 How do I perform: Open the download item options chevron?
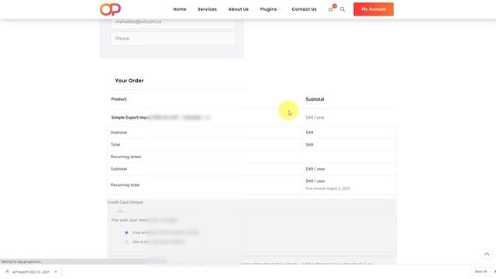coord(56,272)
